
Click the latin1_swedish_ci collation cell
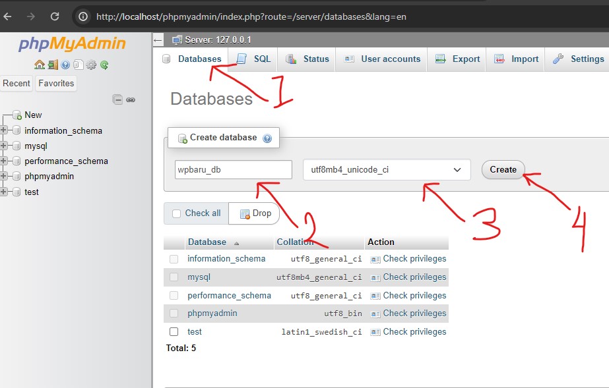click(x=321, y=332)
